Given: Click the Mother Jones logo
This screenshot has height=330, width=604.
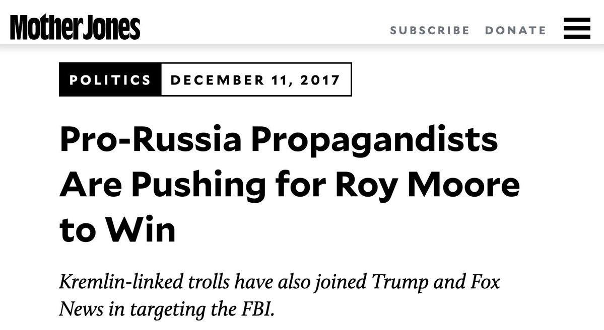Looking at the screenshot, I should click(75, 28).
